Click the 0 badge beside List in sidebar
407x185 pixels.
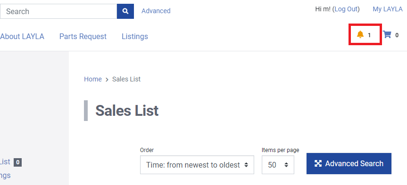[x=17, y=162]
